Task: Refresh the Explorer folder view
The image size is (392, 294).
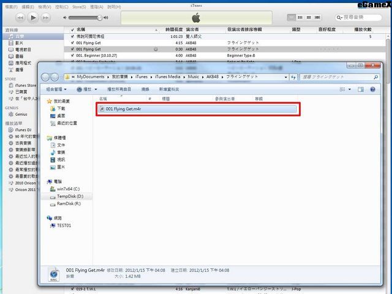Action: [293, 77]
